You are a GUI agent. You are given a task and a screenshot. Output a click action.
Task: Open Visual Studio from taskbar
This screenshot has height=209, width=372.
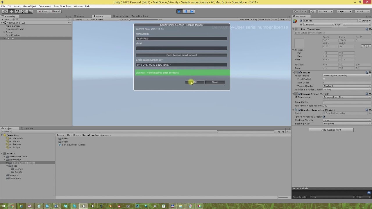click(29, 206)
